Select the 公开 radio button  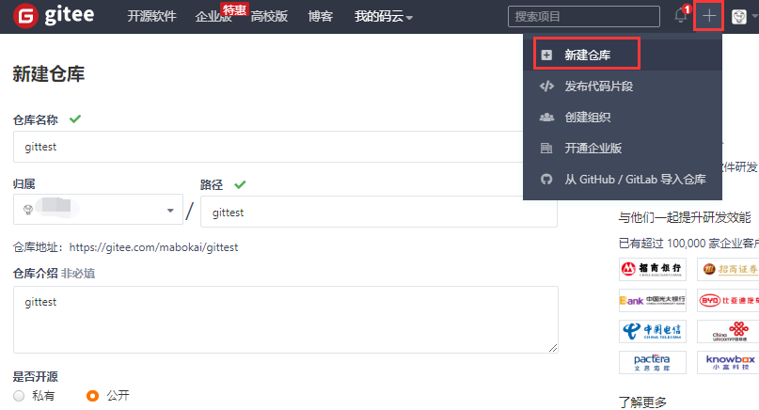92,396
